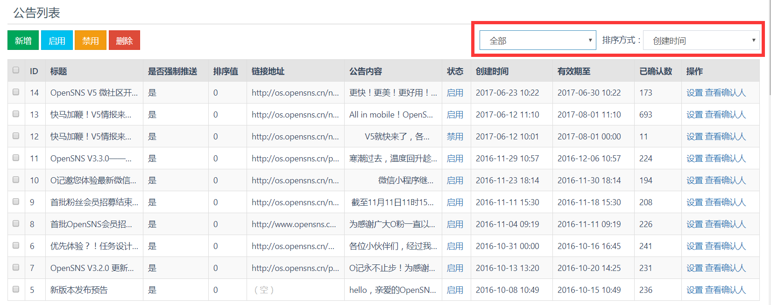The height and width of the screenshot is (305, 771).
Task: Click the blue 启用 button in the toolbar
Action: click(x=57, y=41)
